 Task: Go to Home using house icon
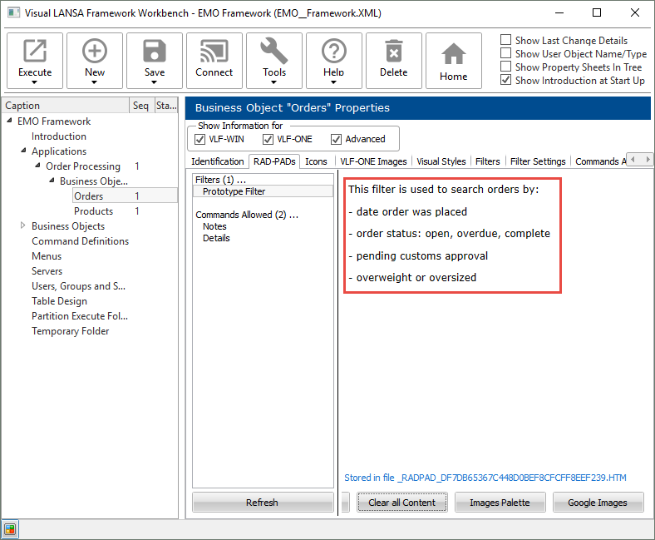point(454,54)
